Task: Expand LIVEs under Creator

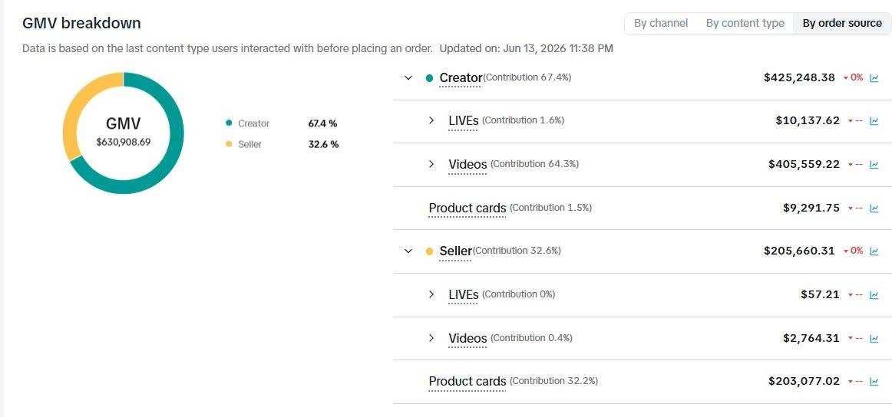Action: click(431, 120)
